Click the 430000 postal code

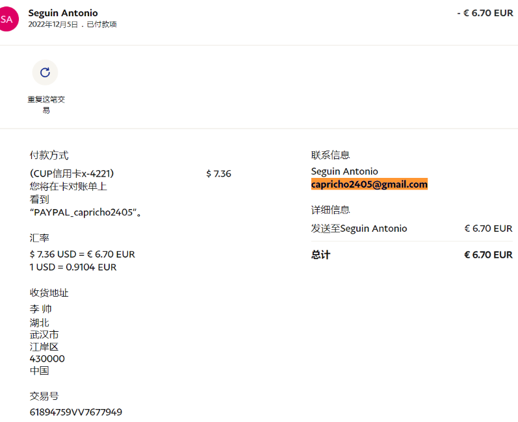[x=47, y=358]
